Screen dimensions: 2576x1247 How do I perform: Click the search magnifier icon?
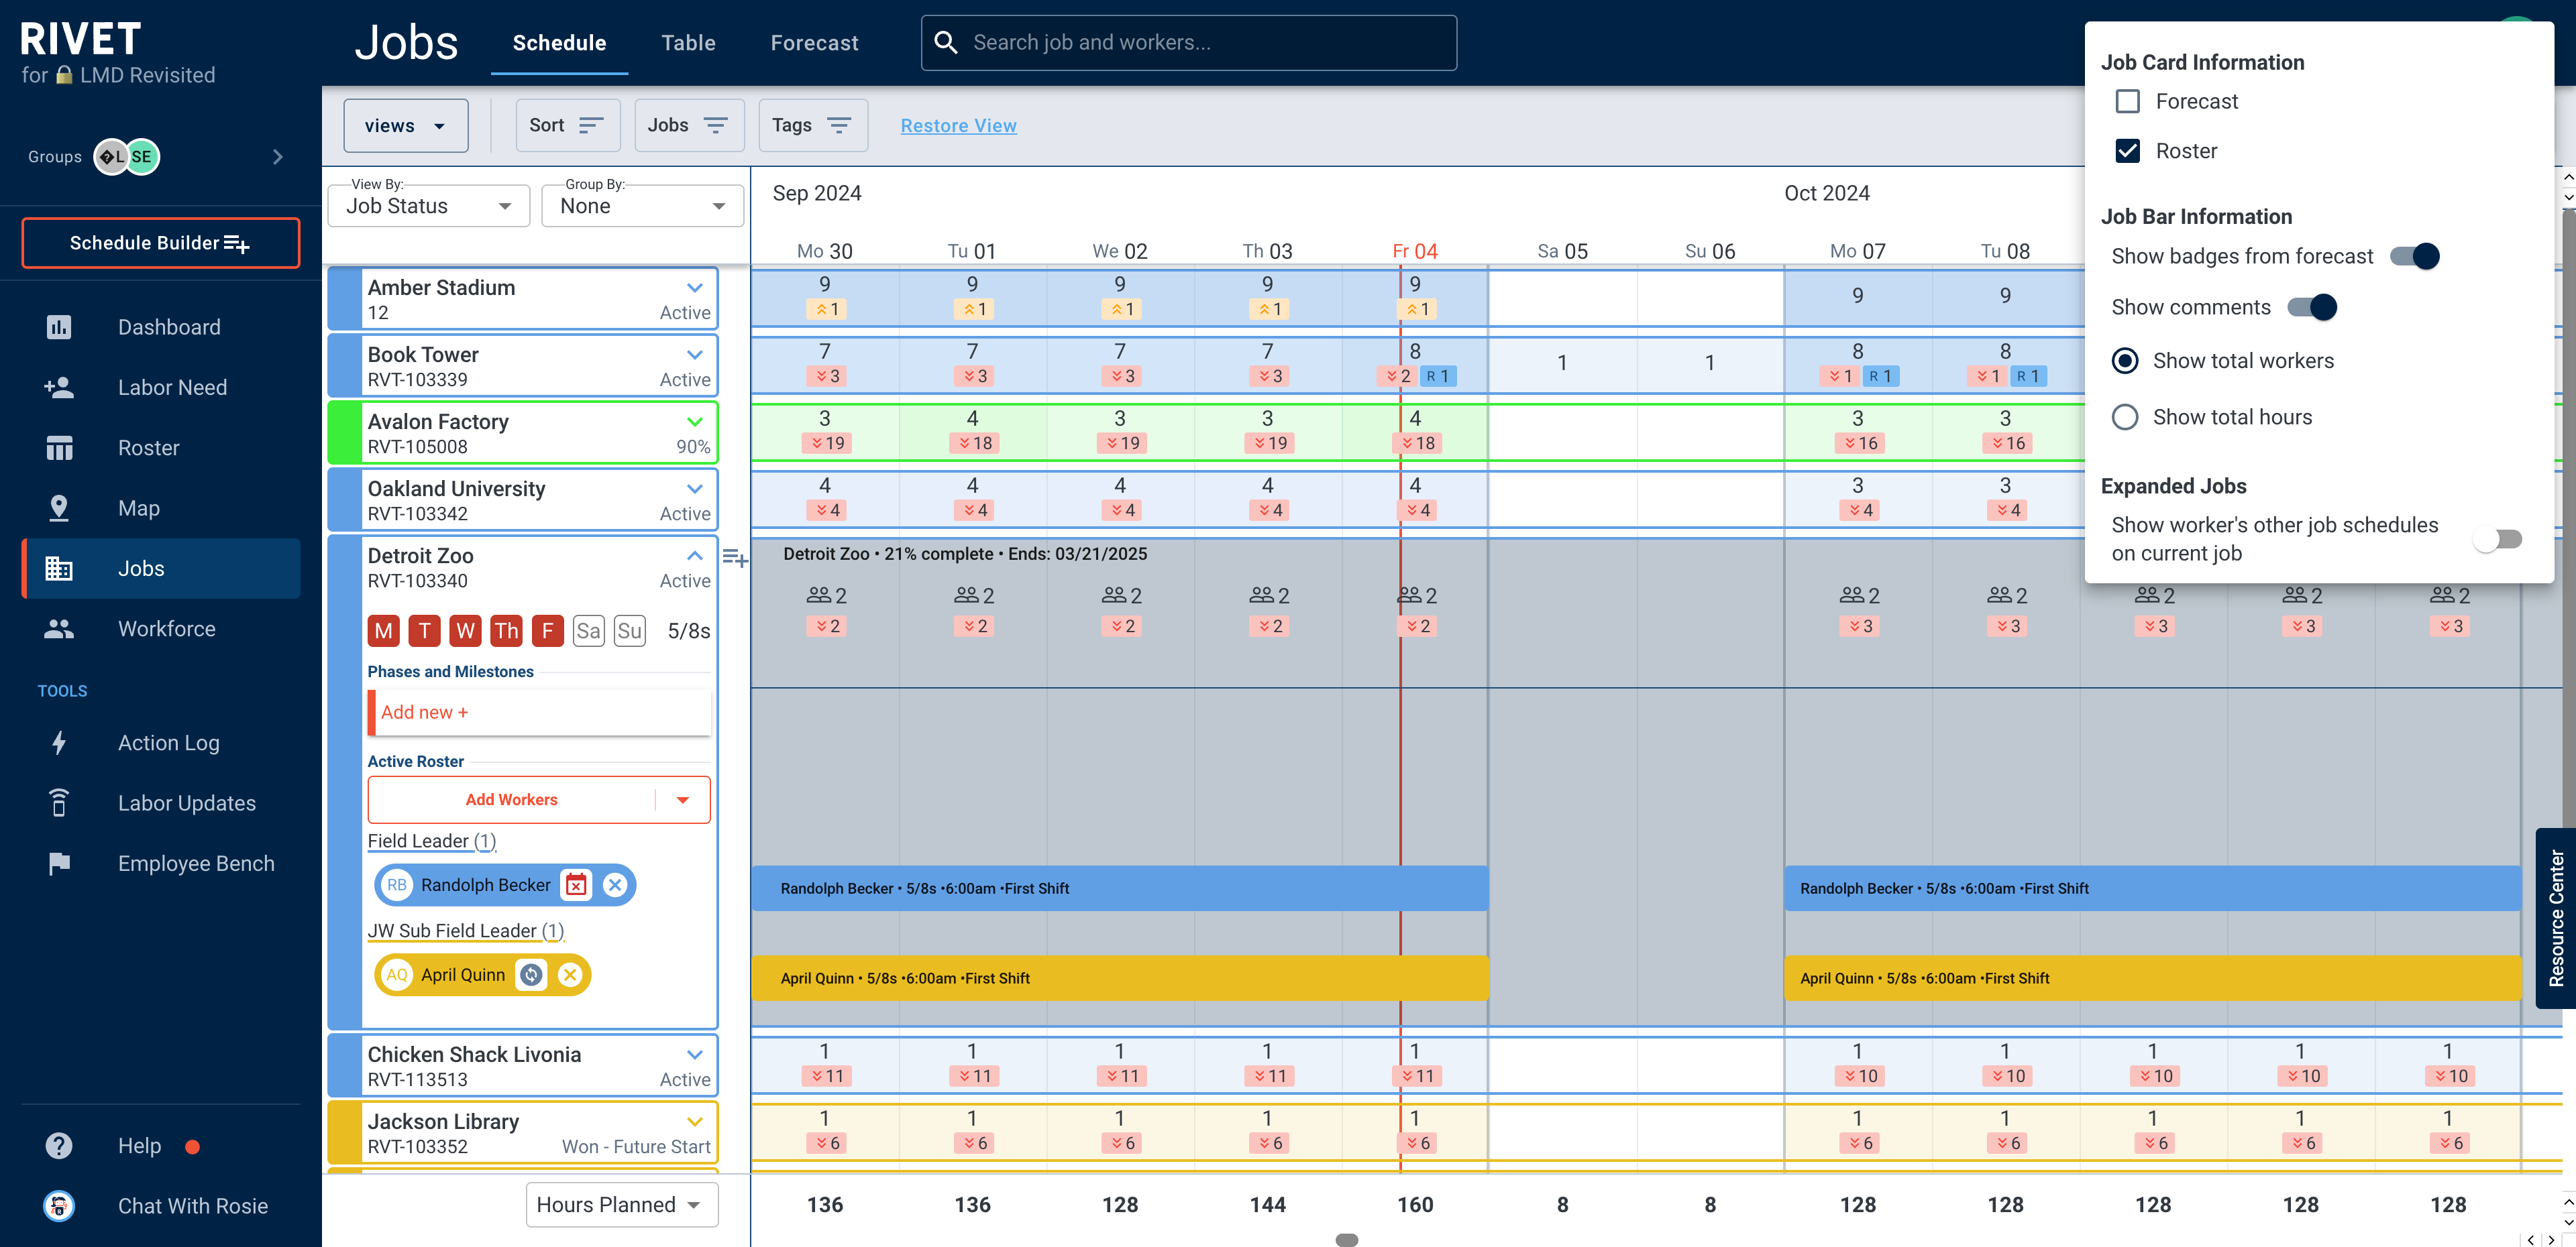click(945, 42)
